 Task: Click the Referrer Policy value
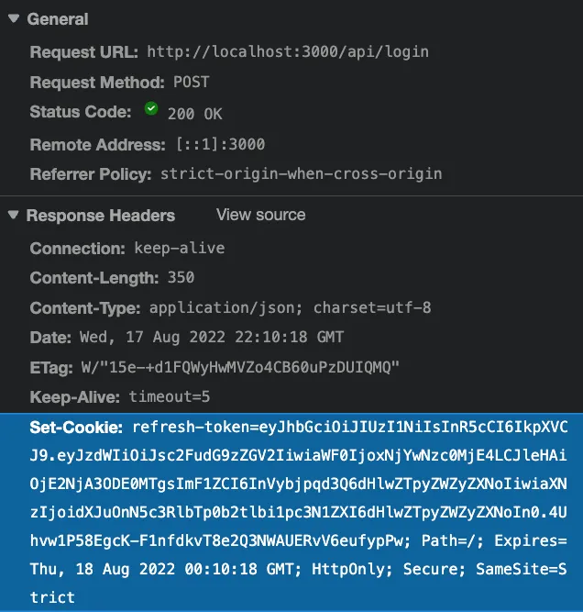302,174
